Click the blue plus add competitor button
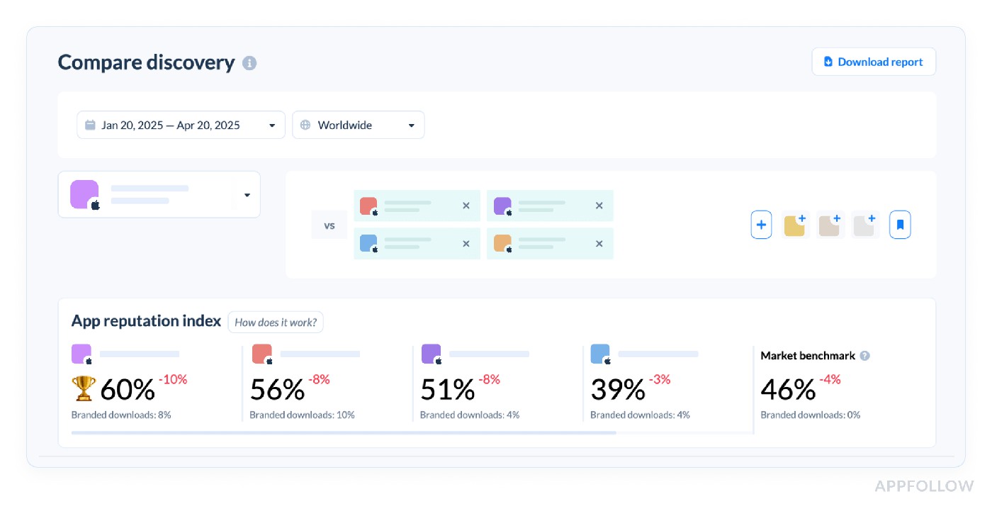Image resolution: width=992 pixels, height=511 pixels. point(761,225)
